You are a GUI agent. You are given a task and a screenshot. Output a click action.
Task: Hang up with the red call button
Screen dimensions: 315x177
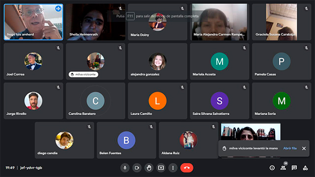pyautogui.click(x=187, y=168)
